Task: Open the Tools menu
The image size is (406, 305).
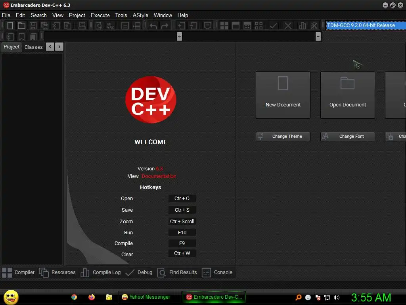Action: tap(121, 15)
